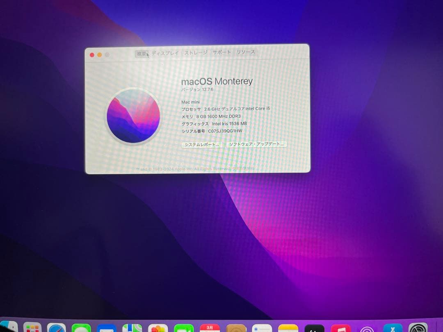Screen dimensions: 443x332
Task: Click the macOS Monterey logo image
Action: point(134,116)
